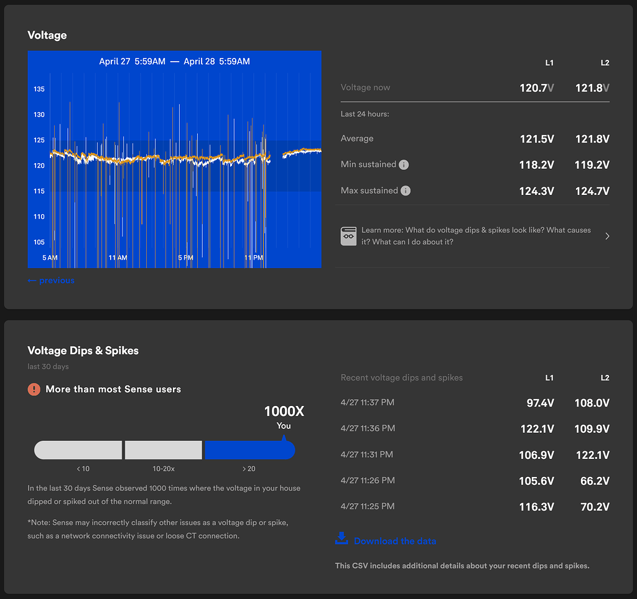Click the April 27 to April 28 date header
The image size is (637, 599).
point(174,62)
